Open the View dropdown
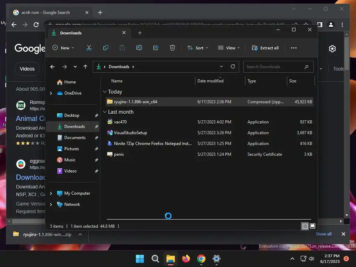 (229, 48)
